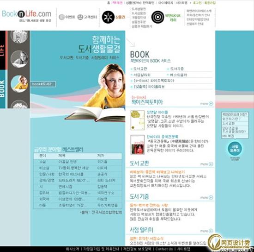This screenshot has height=252, width=254.
Task: Open the spiral event icon in header
Action: [62, 17]
